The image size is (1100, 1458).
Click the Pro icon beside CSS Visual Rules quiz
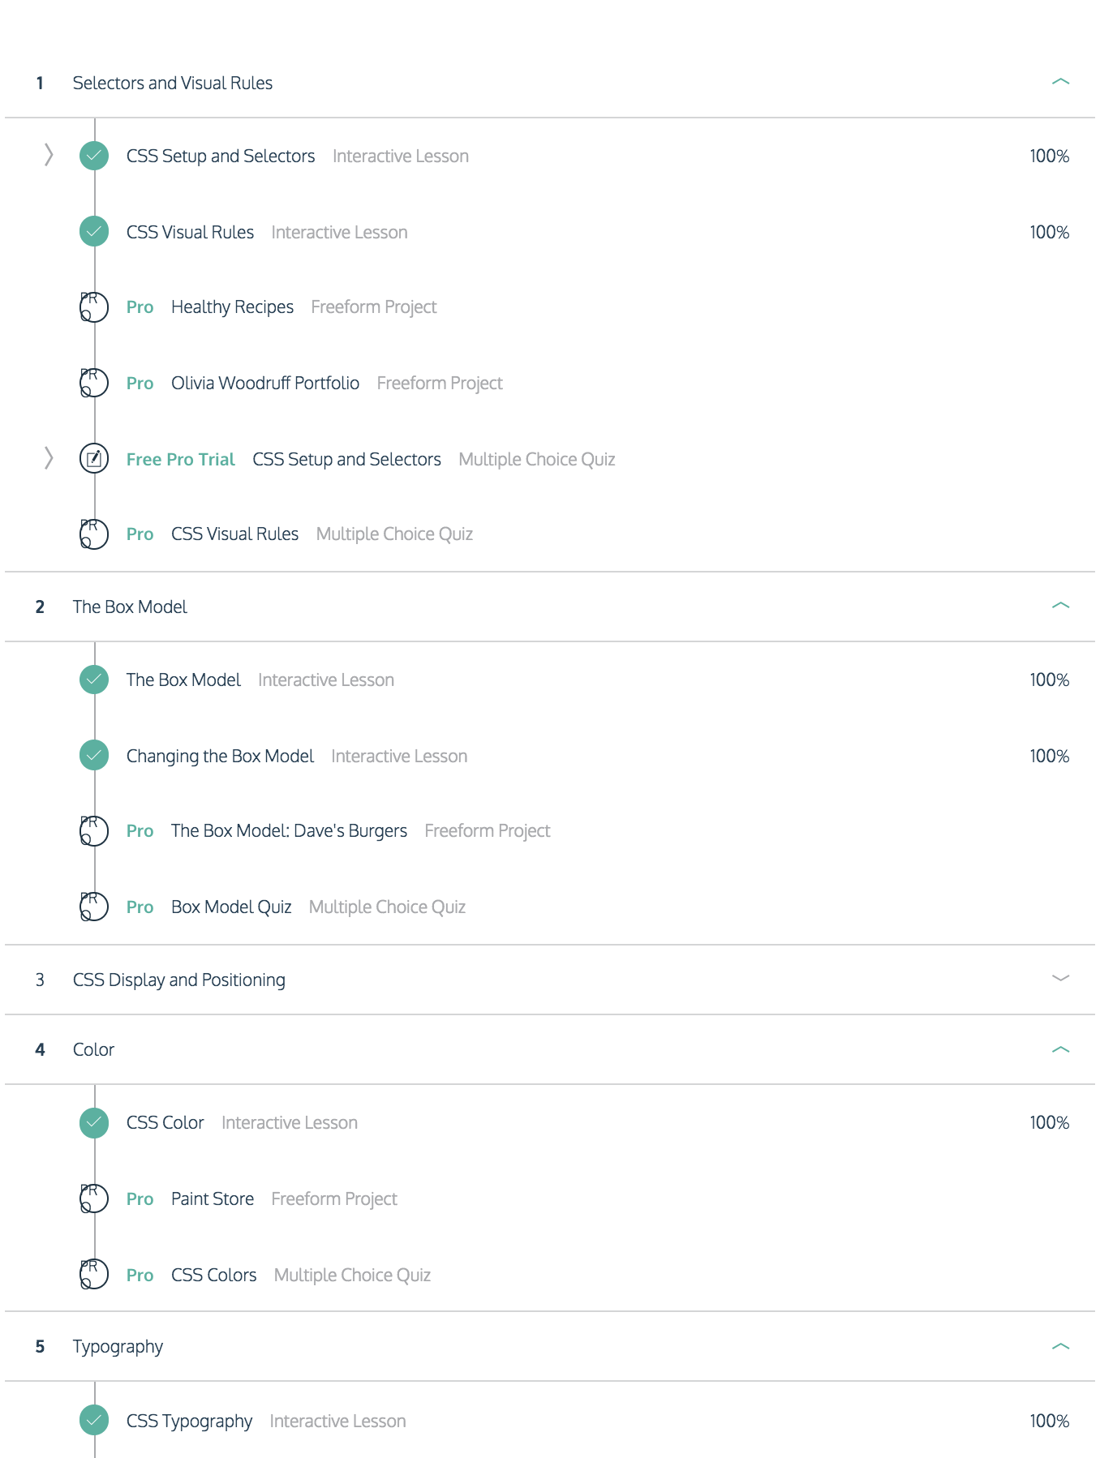[x=94, y=534]
